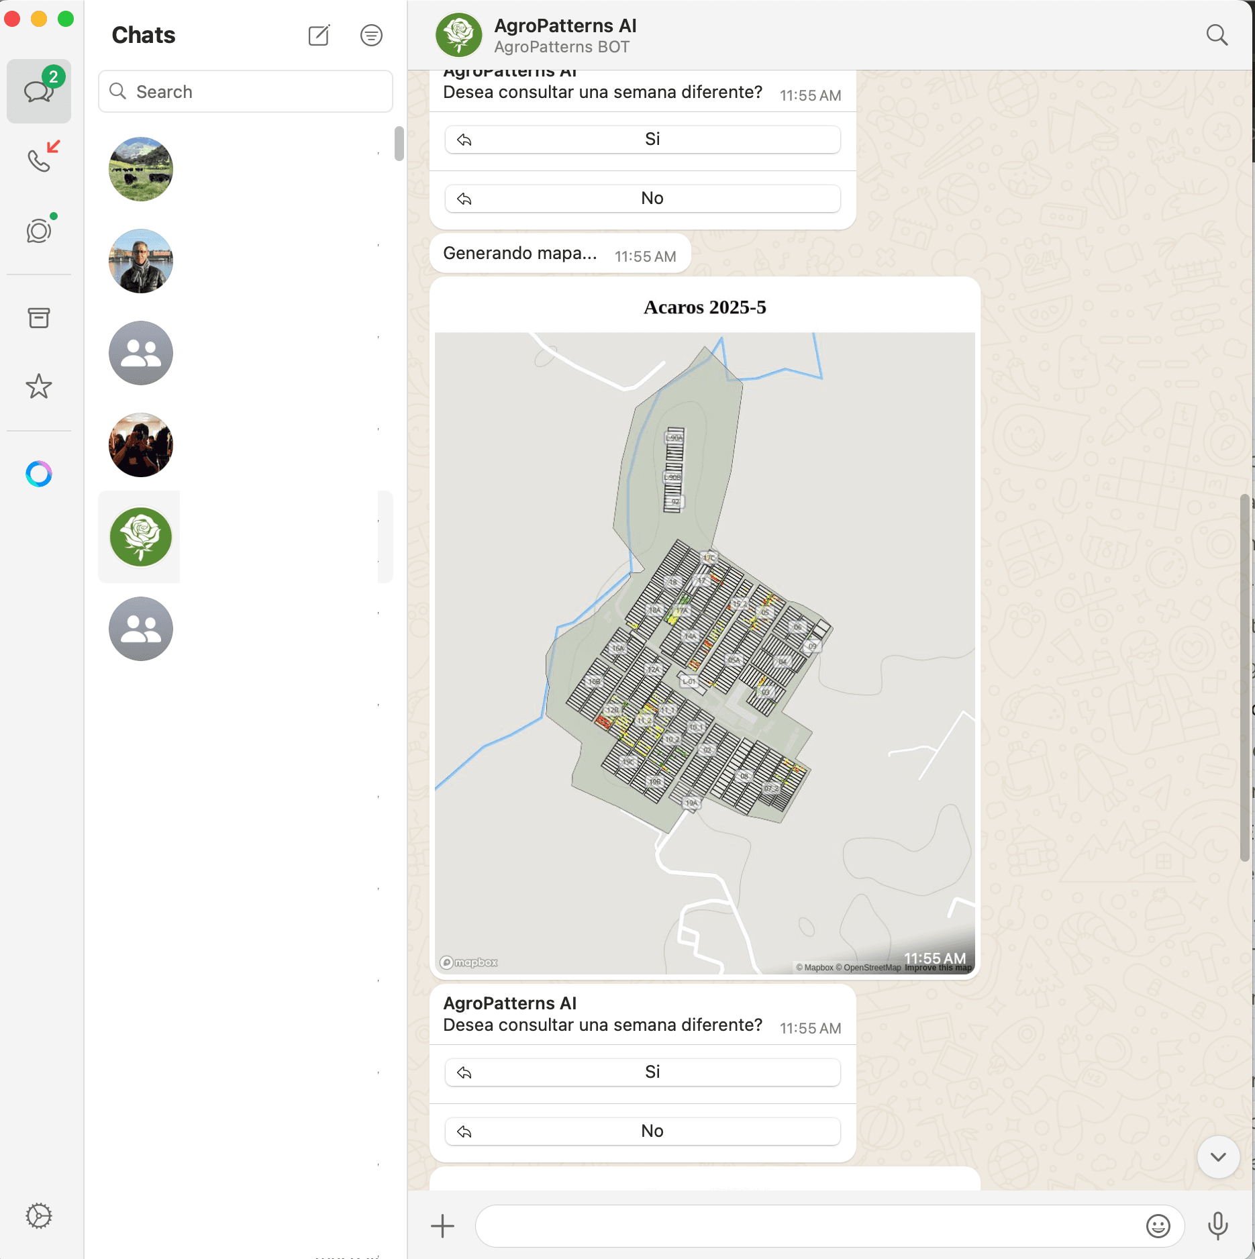Search within the AgroPatterns AI conversation
The width and height of the screenshot is (1255, 1259).
tap(1216, 35)
